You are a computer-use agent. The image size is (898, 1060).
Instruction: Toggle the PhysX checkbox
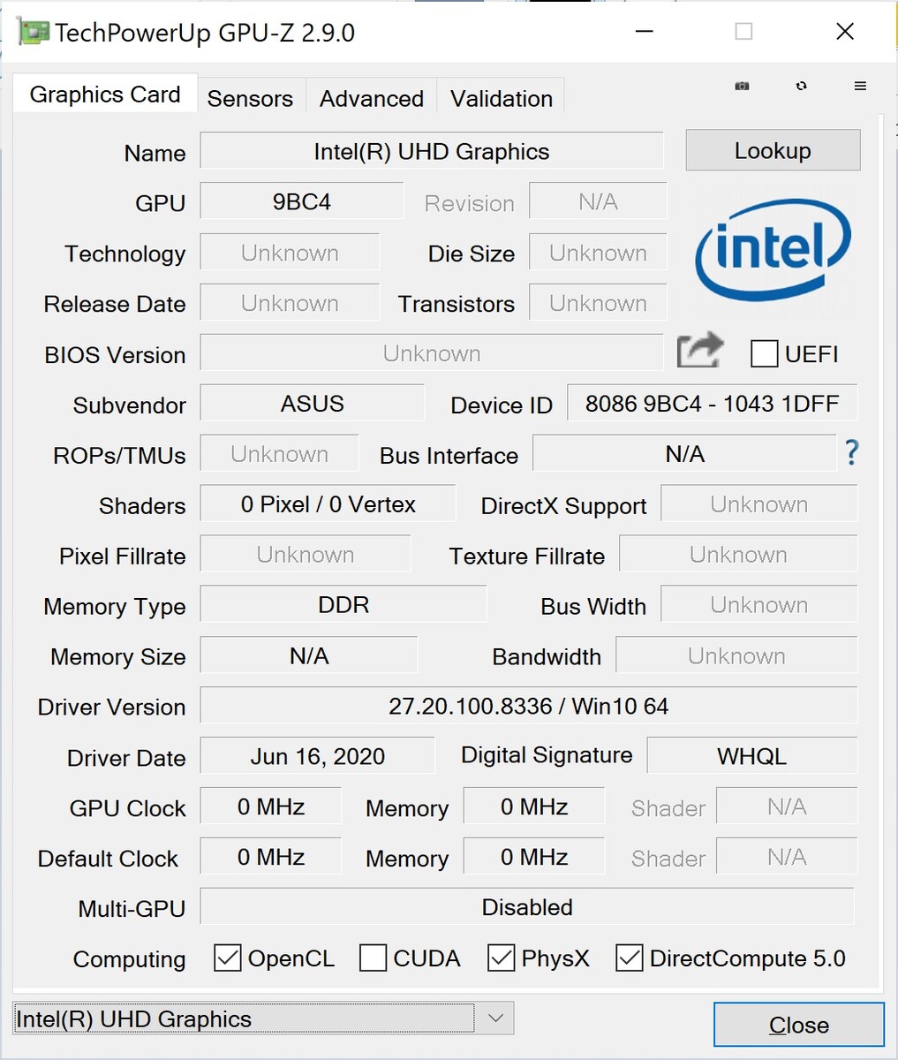click(x=502, y=958)
